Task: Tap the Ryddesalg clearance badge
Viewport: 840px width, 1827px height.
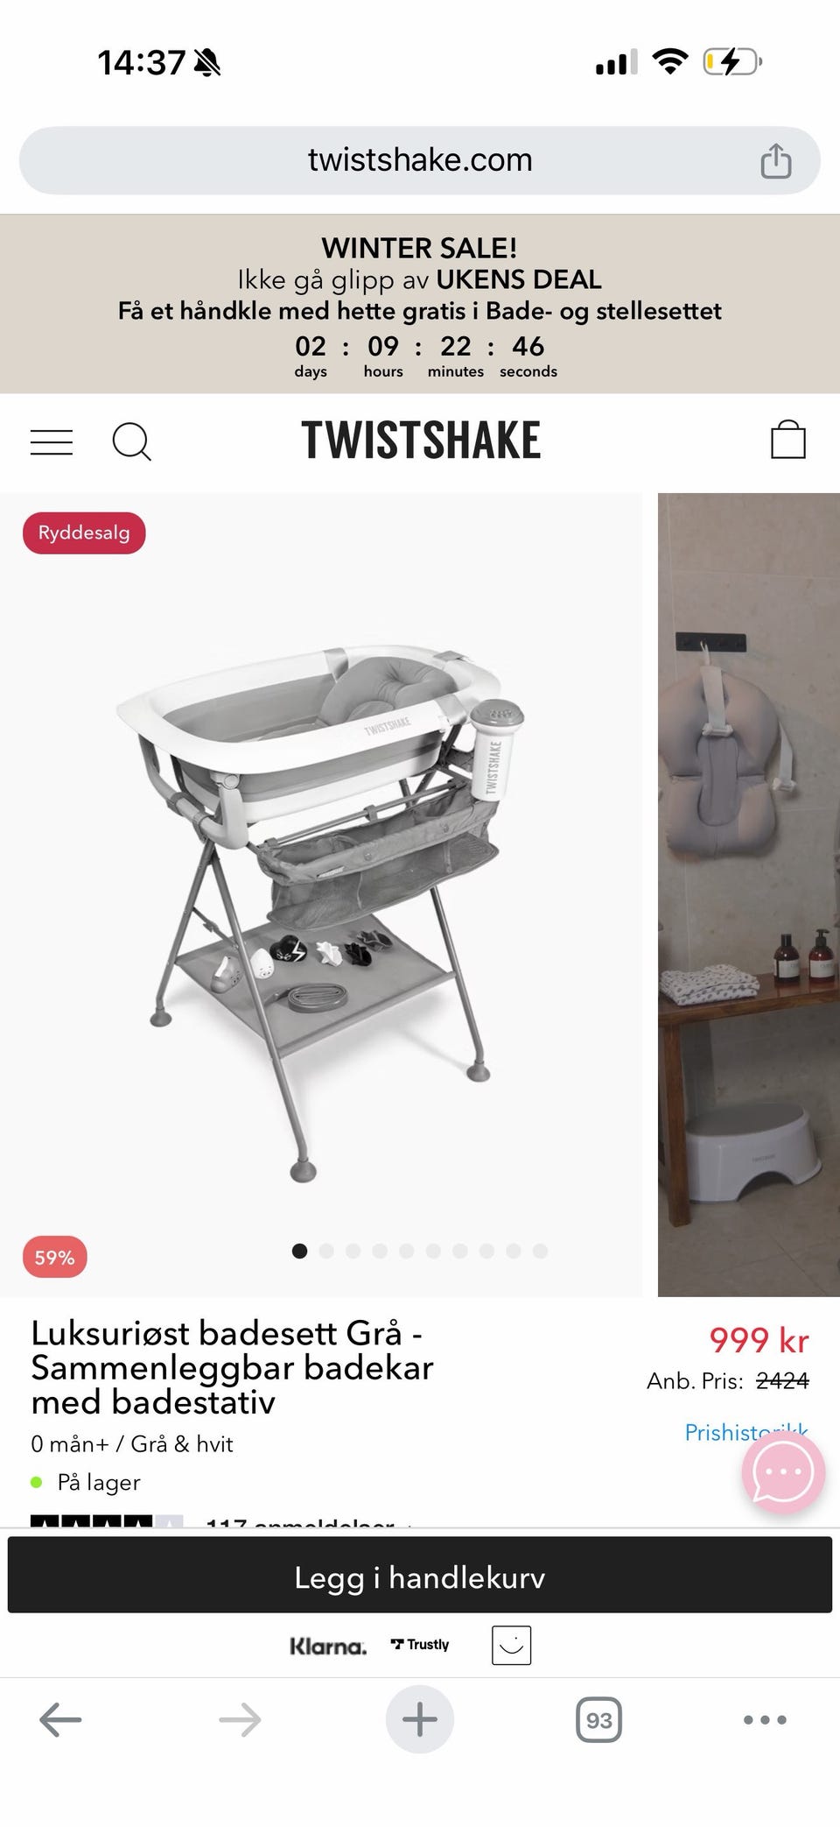Action: [x=84, y=533]
